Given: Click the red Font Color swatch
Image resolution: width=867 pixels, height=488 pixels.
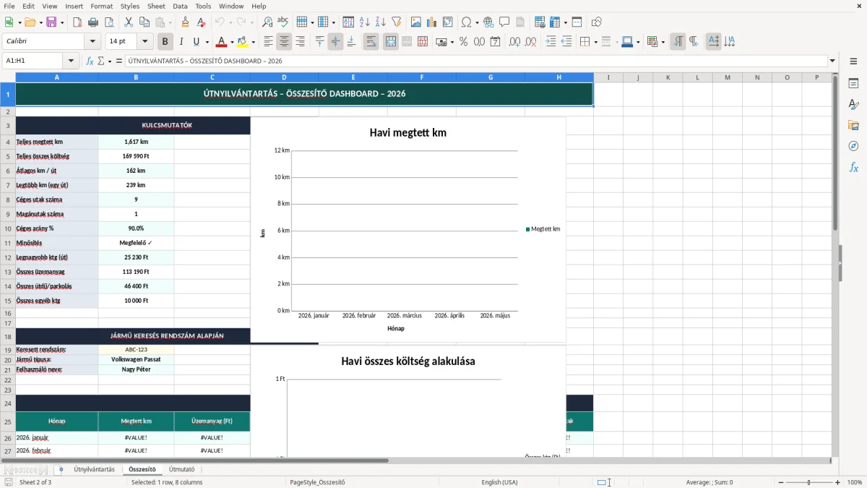Looking at the screenshot, I should [x=221, y=42].
